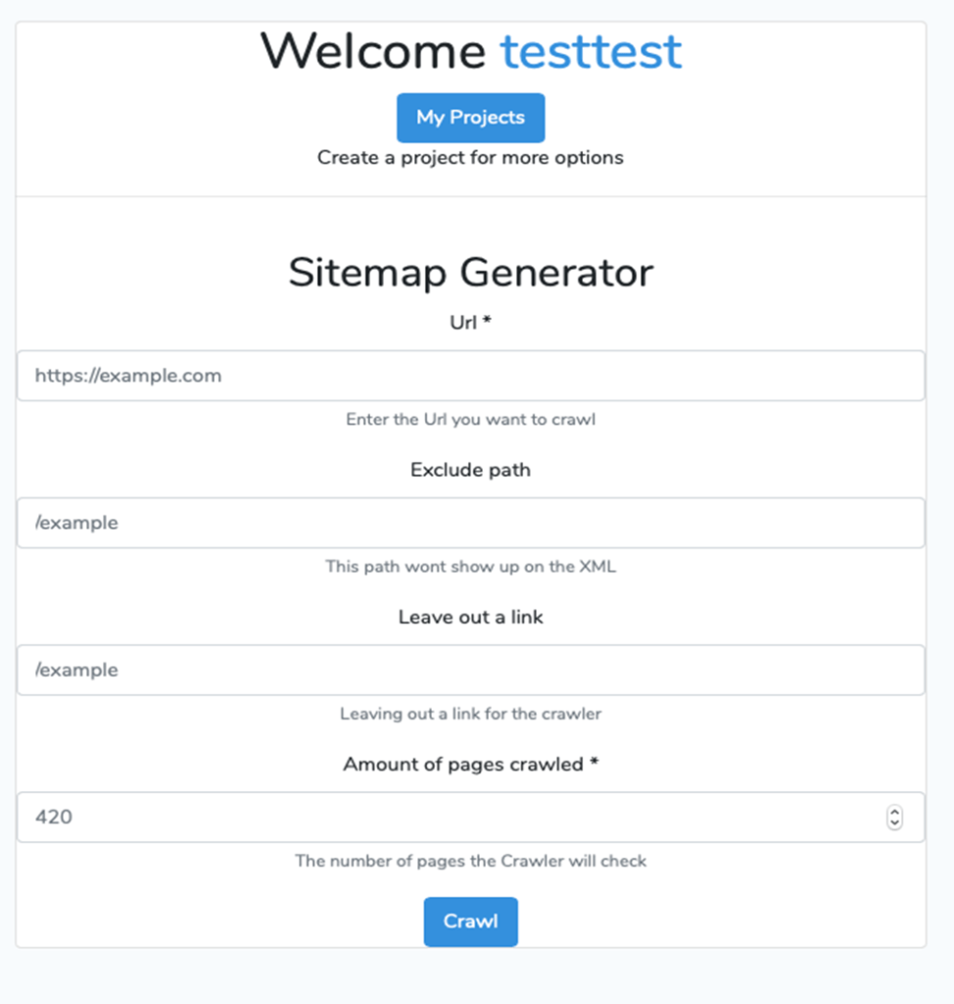Click the helper text under the Url field

[x=470, y=419]
